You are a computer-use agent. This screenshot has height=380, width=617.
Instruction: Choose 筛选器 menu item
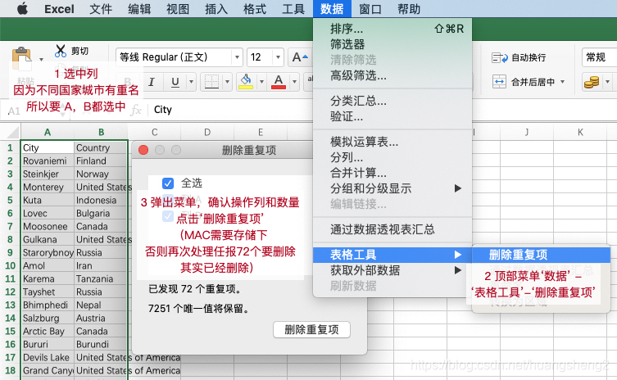point(392,44)
